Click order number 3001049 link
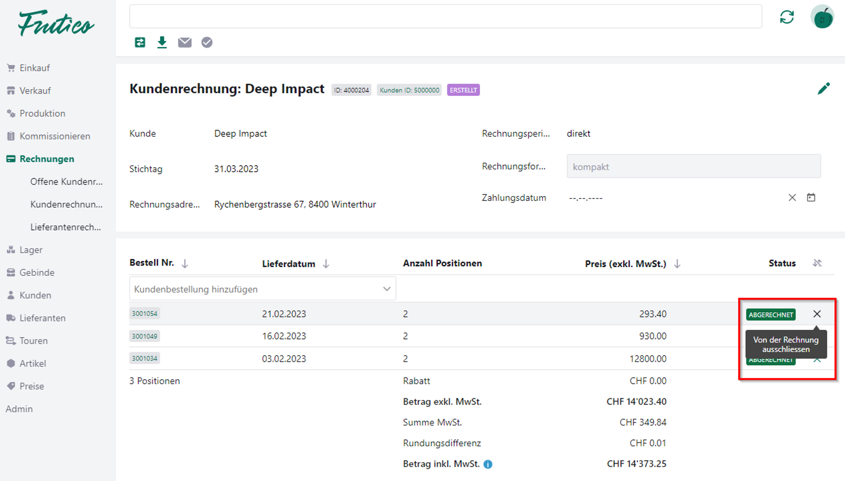 (x=144, y=336)
